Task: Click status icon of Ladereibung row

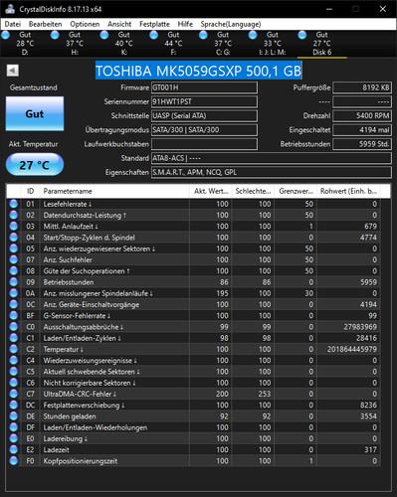Action: [14, 438]
